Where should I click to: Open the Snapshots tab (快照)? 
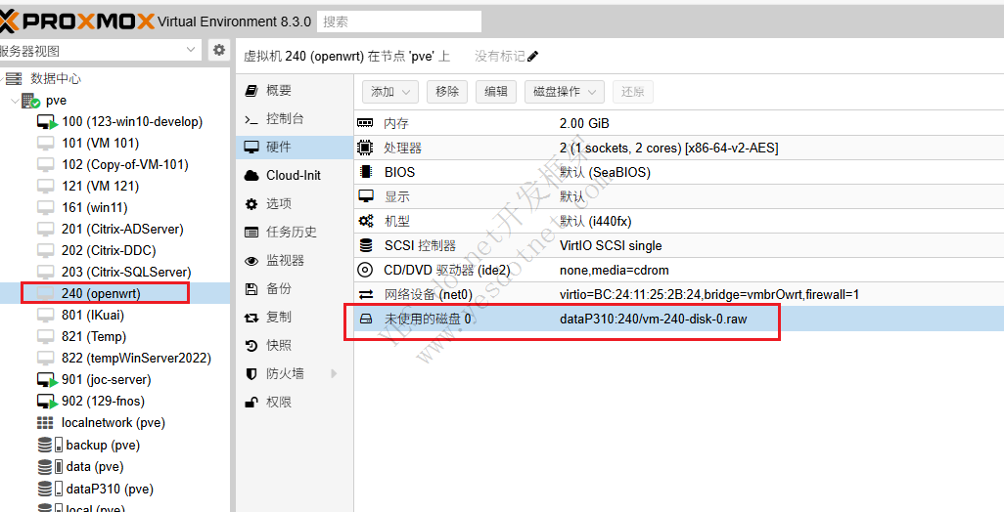[295, 345]
